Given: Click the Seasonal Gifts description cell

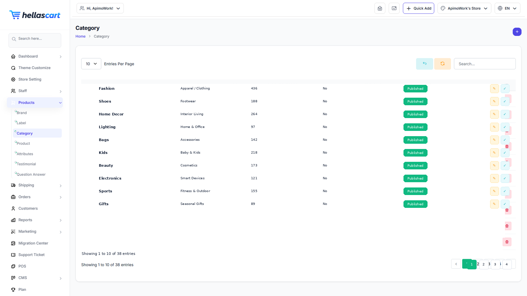Looking at the screenshot, I should click(192, 204).
